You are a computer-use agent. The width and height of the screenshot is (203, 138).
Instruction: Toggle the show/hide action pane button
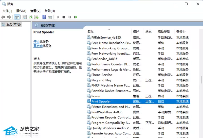point(50,17)
